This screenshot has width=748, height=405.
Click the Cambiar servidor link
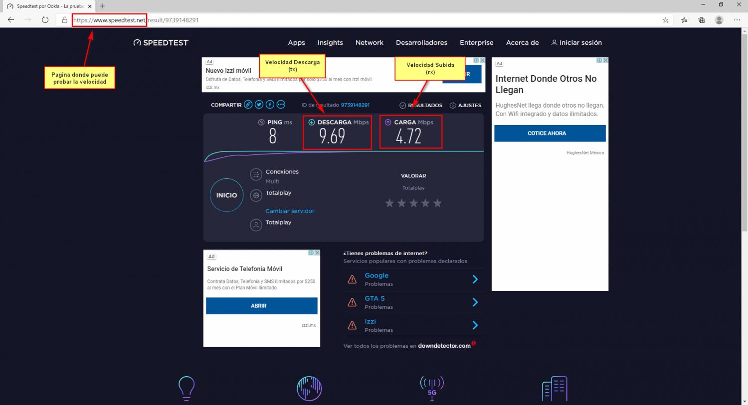tap(290, 211)
